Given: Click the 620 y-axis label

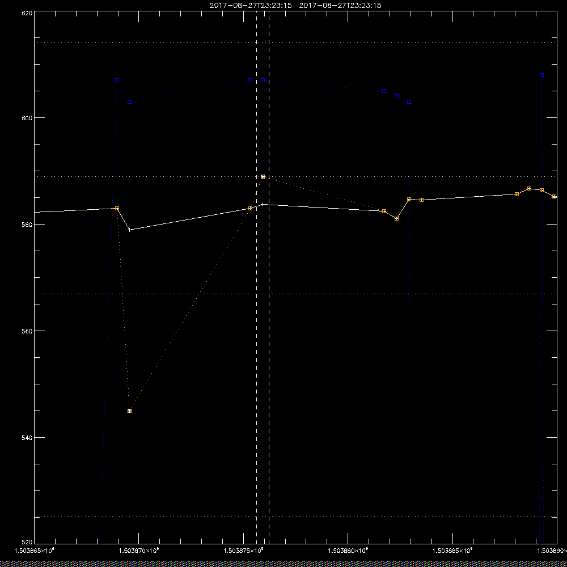Looking at the screenshot, I should tap(27, 13).
